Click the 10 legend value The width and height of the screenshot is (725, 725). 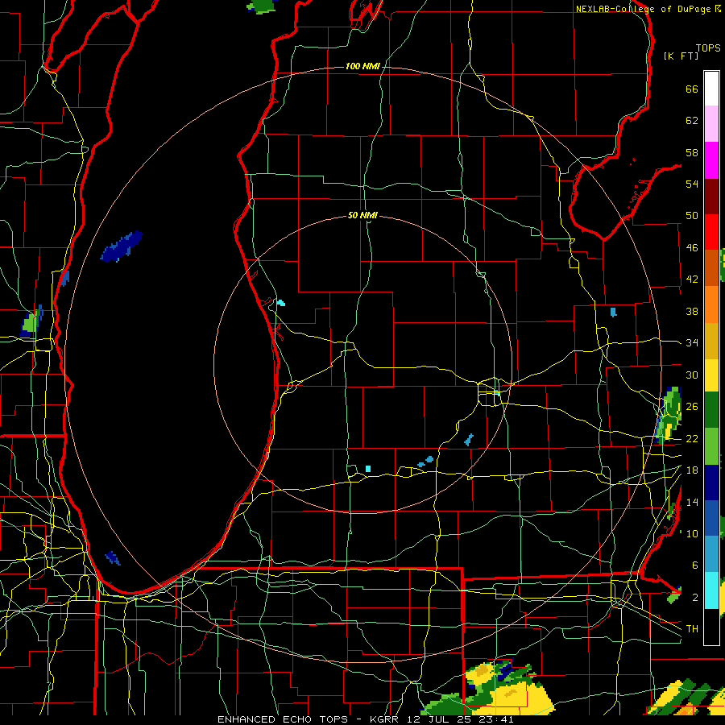coord(692,533)
